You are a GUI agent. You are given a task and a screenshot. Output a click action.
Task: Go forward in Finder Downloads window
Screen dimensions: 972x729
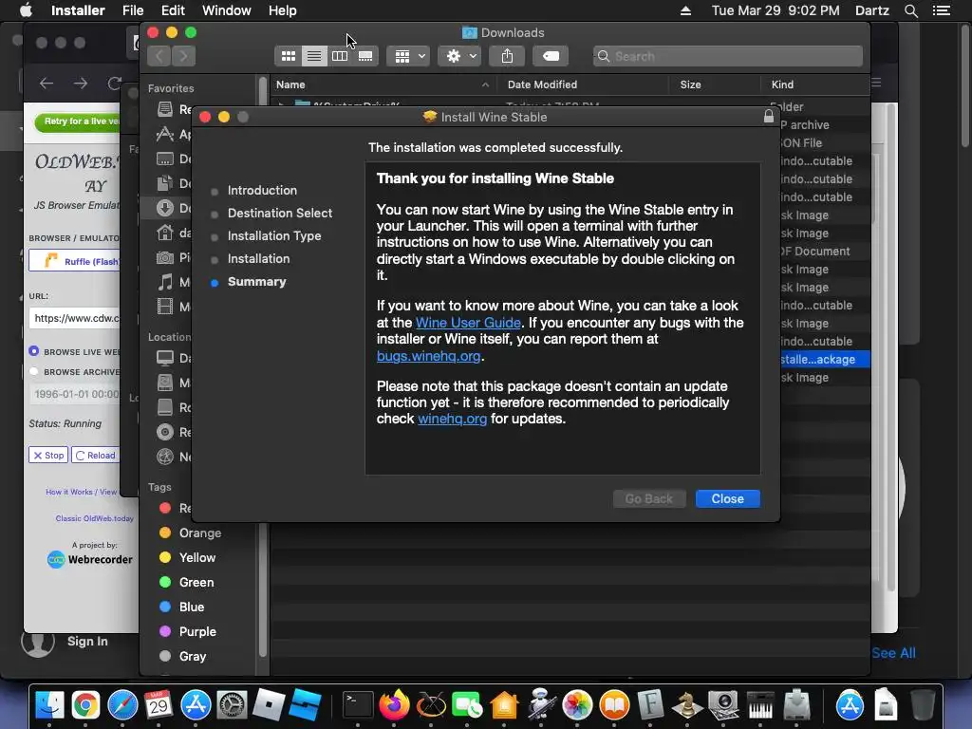[183, 56]
